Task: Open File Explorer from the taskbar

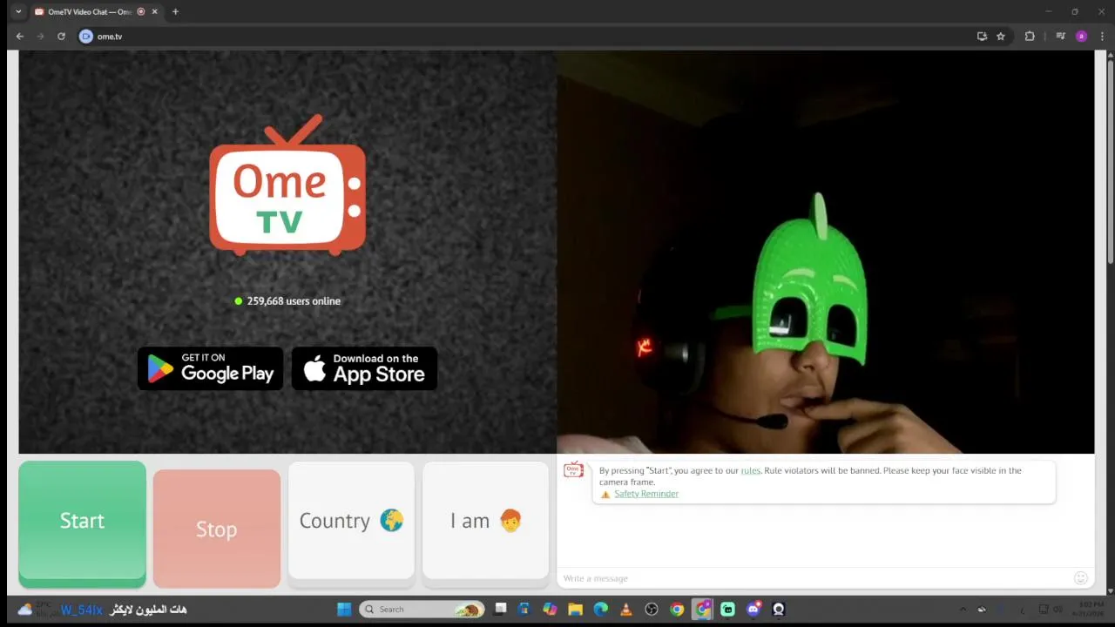Action: pos(575,610)
